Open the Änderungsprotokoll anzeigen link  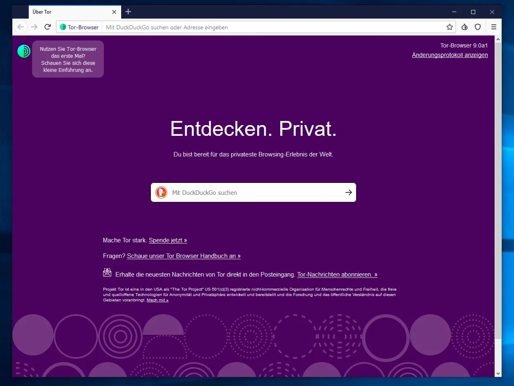tap(450, 55)
